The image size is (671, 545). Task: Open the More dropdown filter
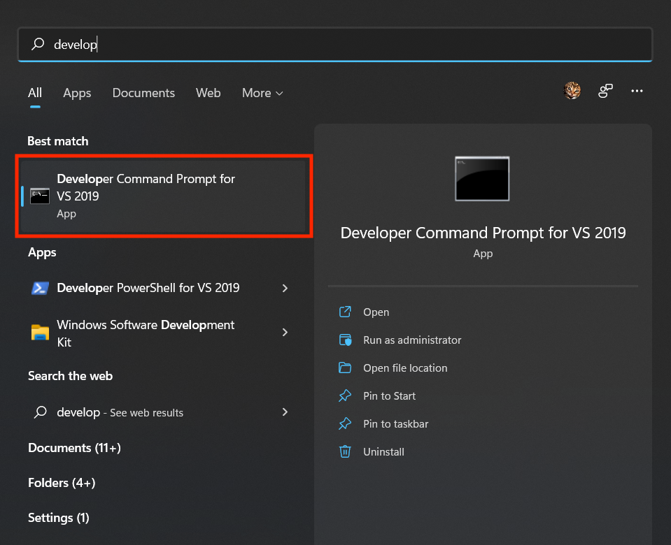(x=262, y=93)
